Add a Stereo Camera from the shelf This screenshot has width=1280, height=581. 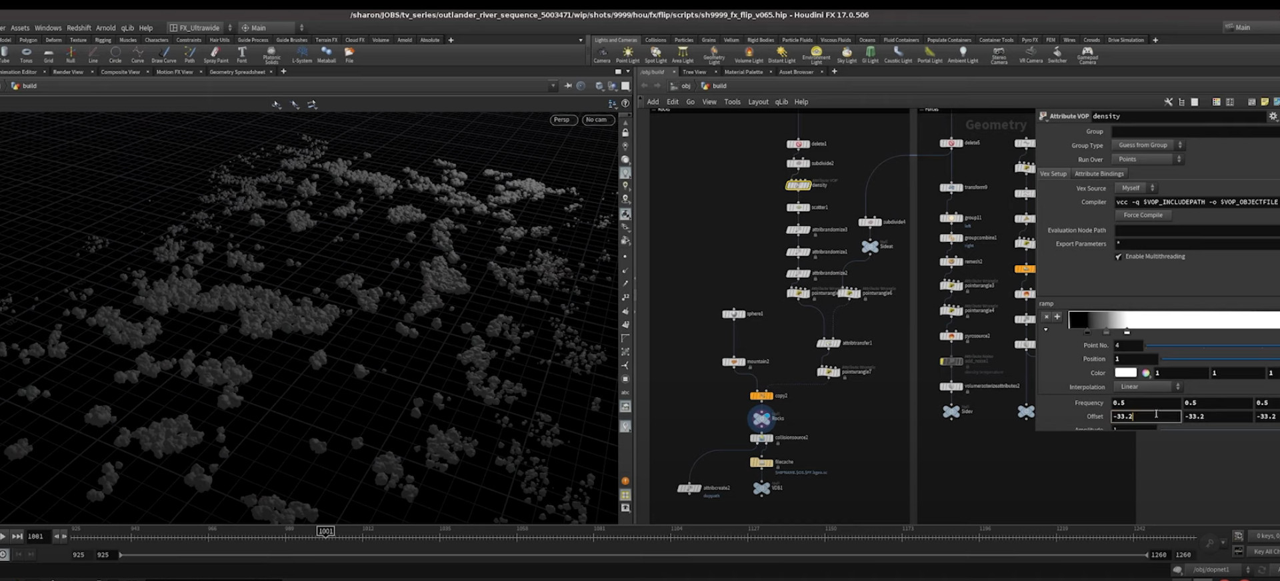tap(999, 55)
